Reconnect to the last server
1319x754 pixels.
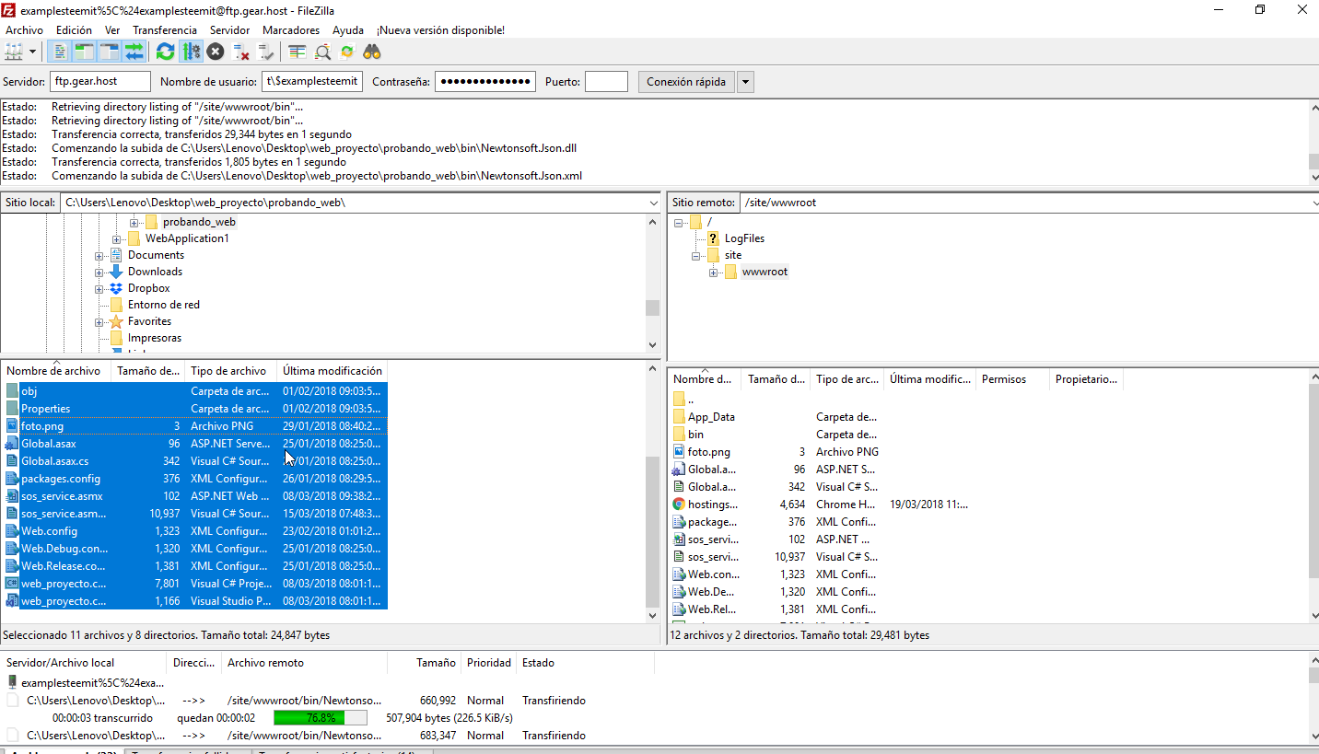(x=266, y=52)
